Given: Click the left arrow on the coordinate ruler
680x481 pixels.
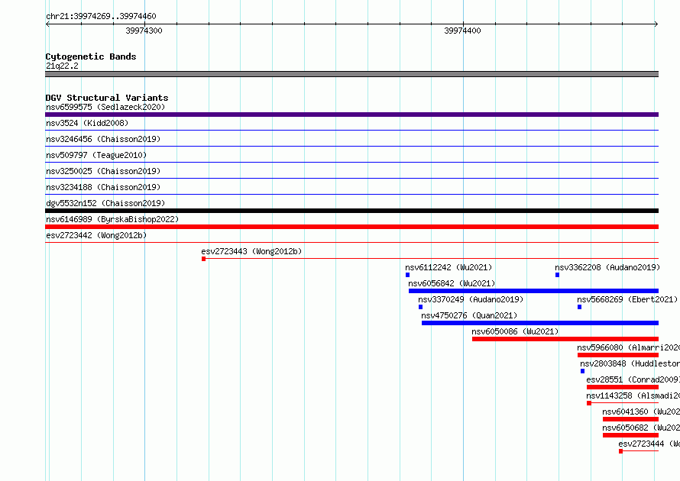Looking at the screenshot, I should click(x=47, y=24).
